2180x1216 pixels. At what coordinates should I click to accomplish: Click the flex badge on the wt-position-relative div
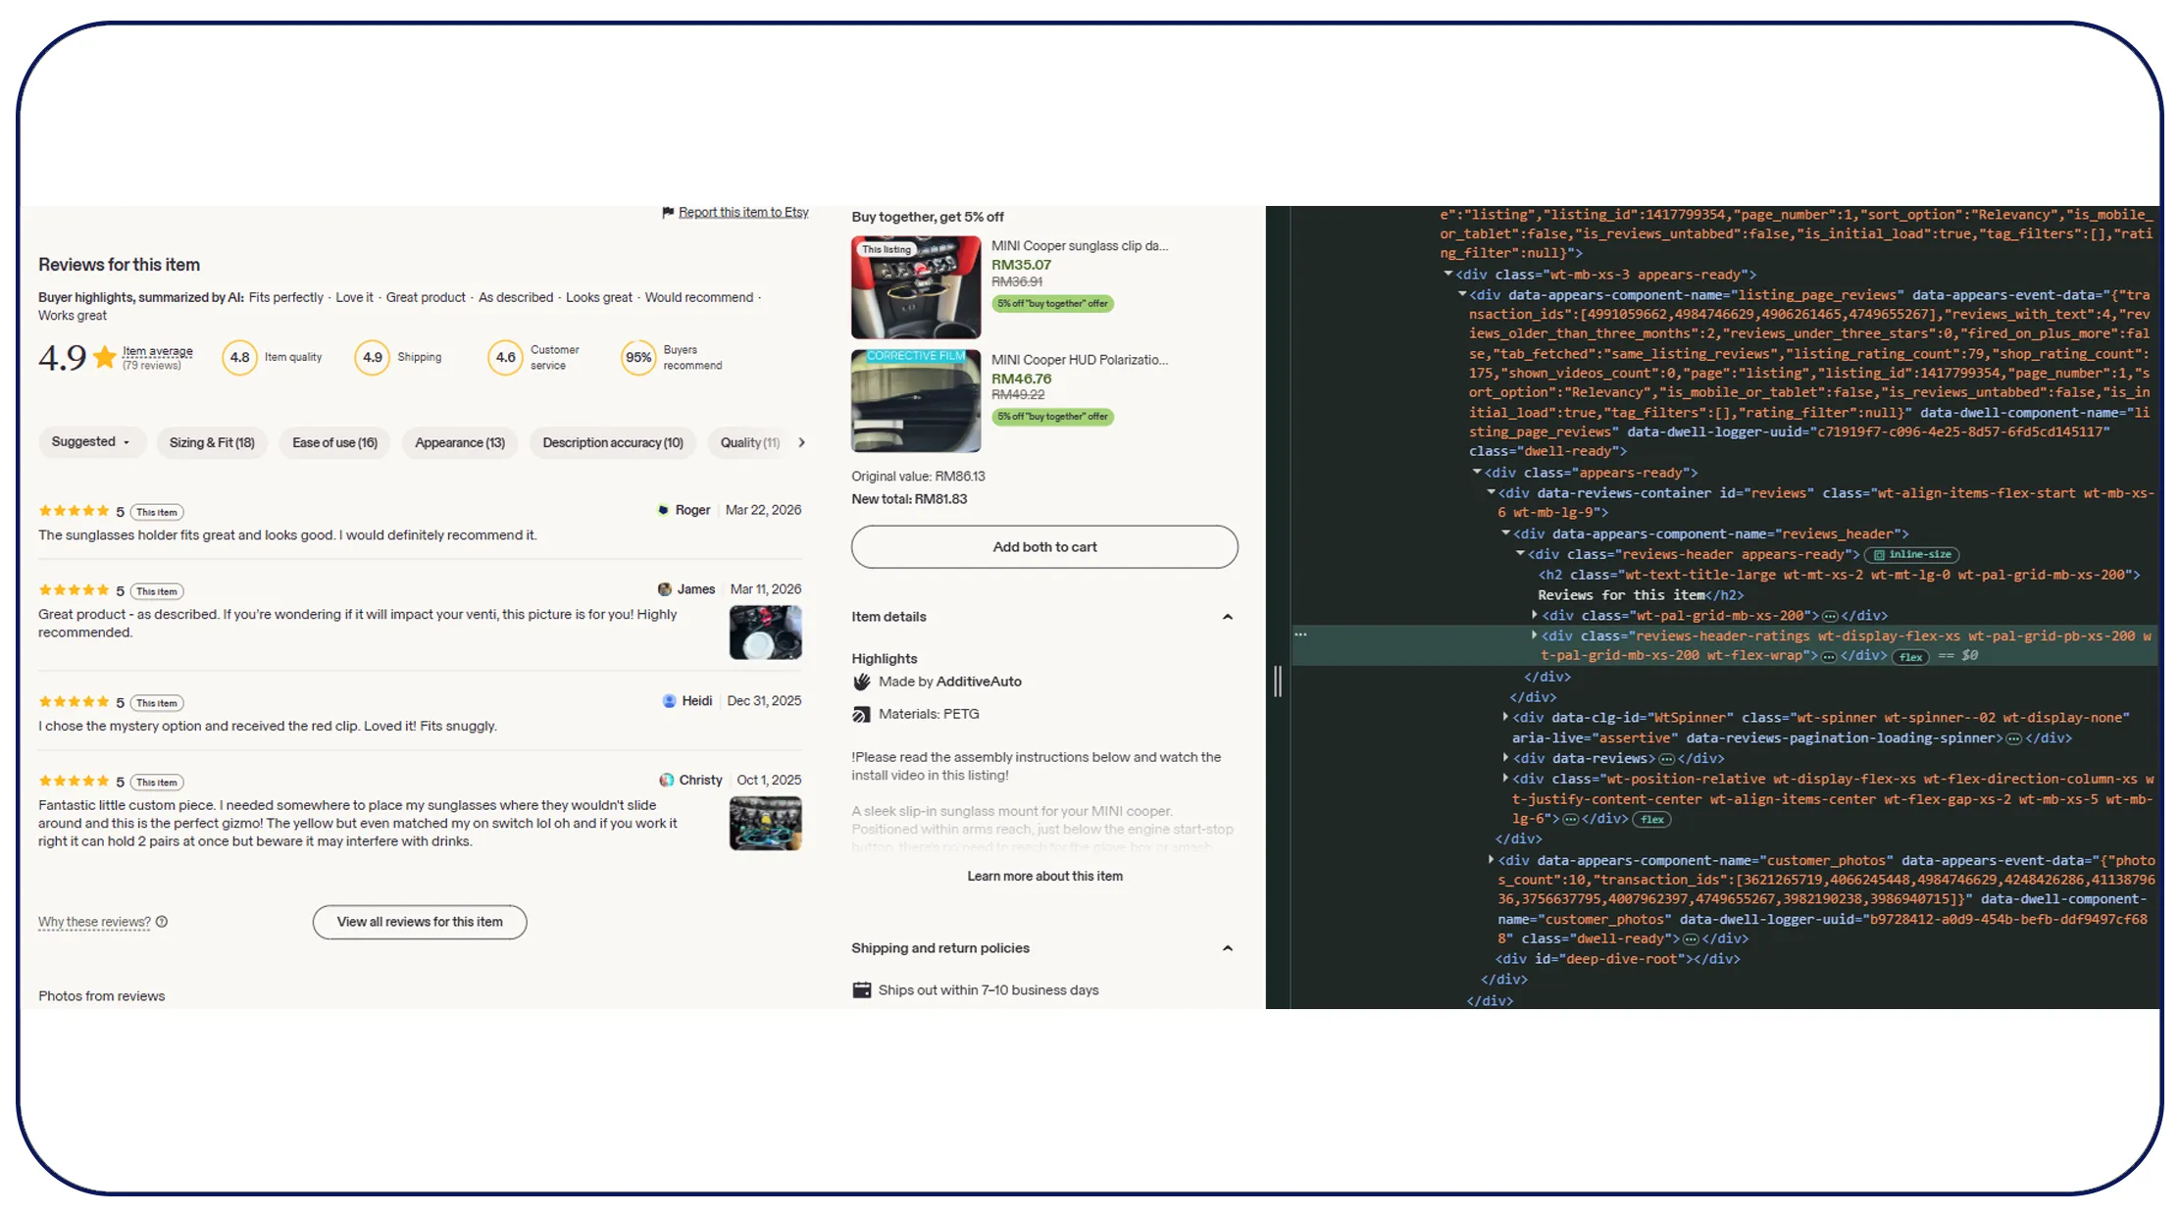pyautogui.click(x=1652, y=820)
